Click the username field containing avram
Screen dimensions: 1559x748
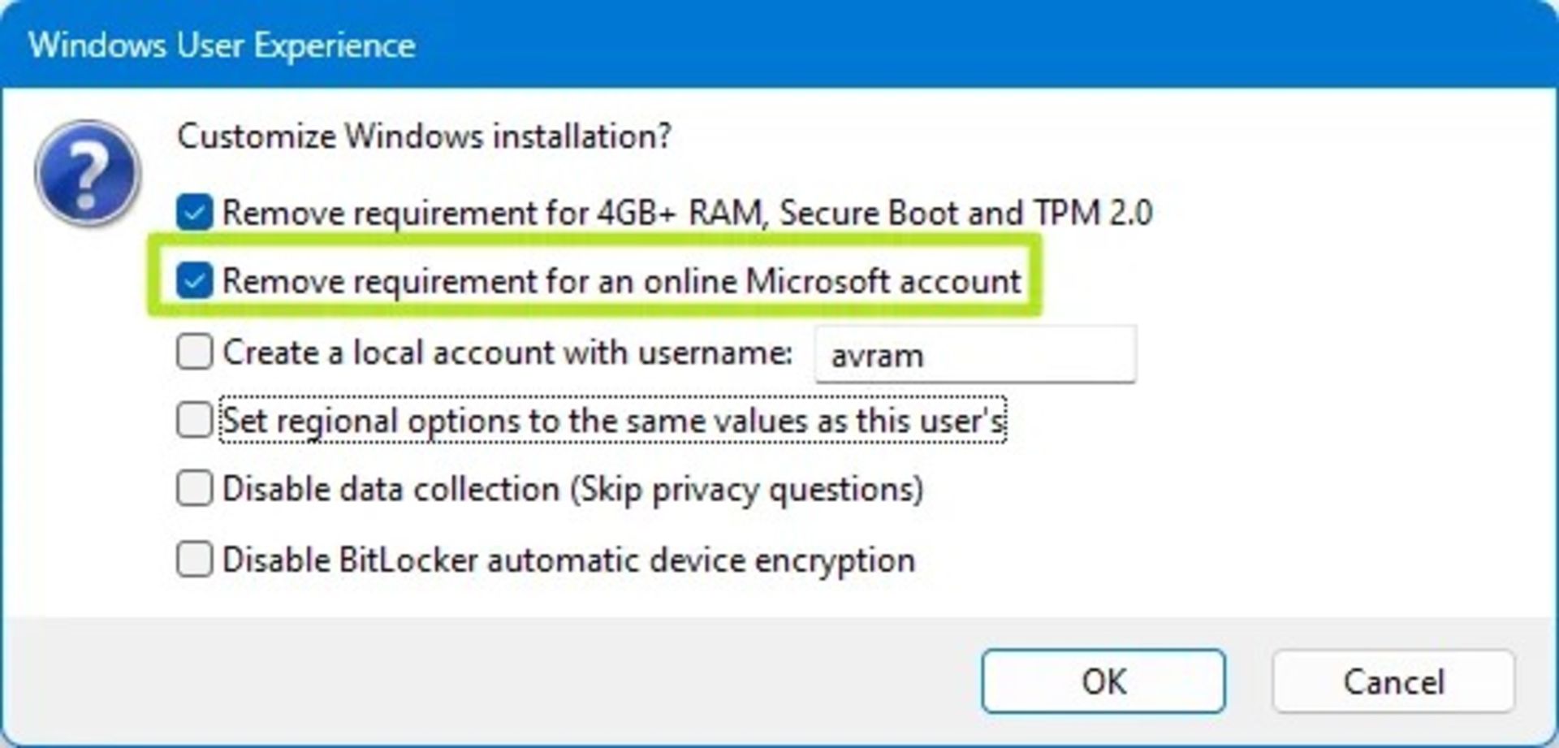(975, 354)
